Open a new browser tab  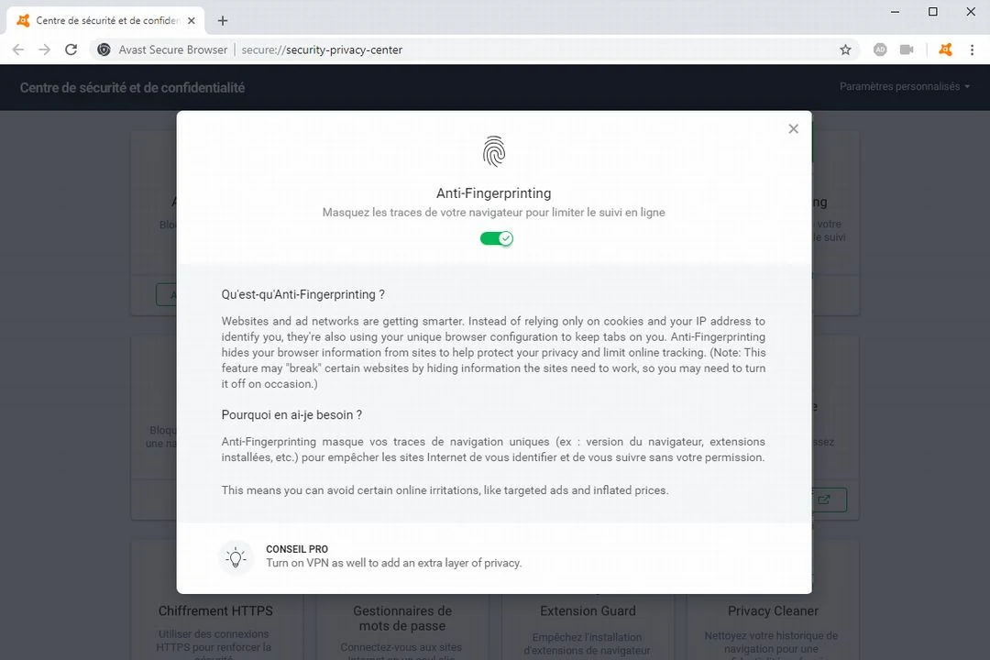coord(222,21)
